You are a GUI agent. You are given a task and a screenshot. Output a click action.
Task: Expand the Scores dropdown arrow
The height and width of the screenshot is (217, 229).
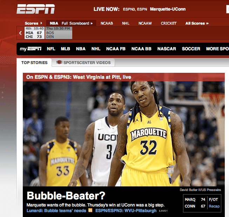click(x=41, y=23)
